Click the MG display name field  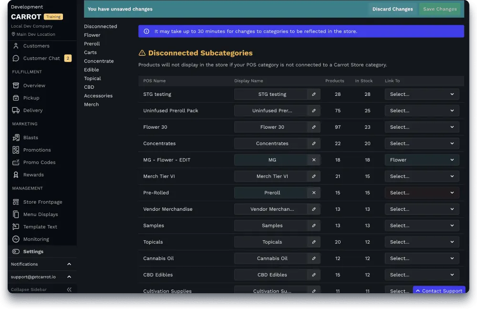click(x=271, y=160)
